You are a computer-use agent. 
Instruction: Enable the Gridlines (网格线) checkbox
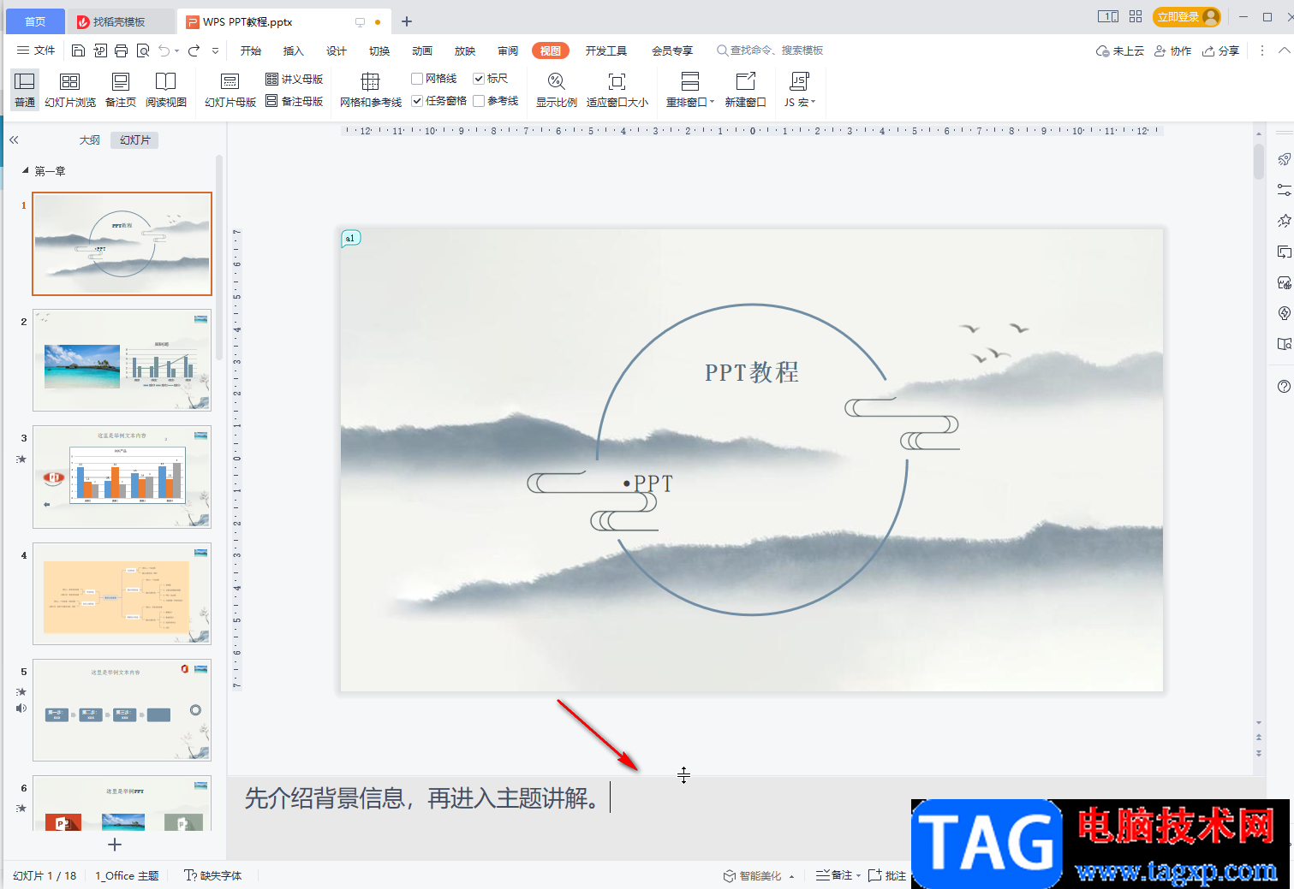[x=434, y=79]
